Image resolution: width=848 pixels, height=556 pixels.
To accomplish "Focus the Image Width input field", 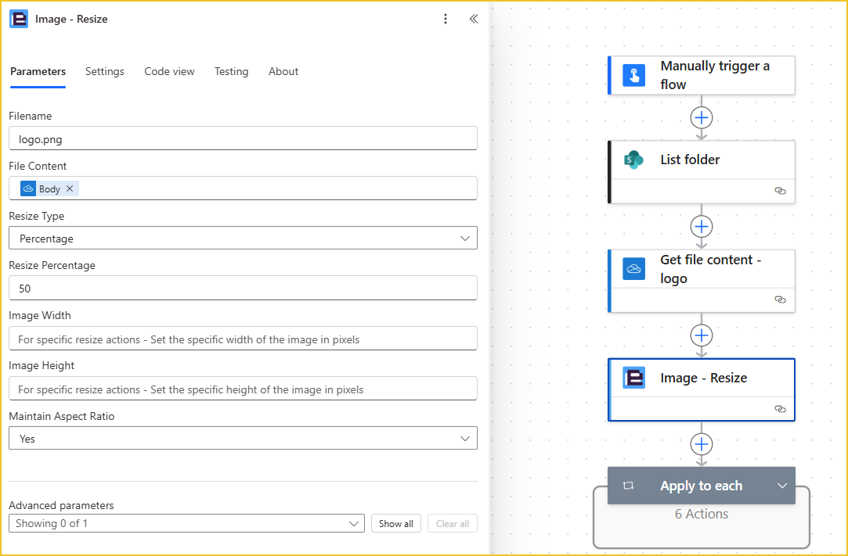I will (243, 339).
